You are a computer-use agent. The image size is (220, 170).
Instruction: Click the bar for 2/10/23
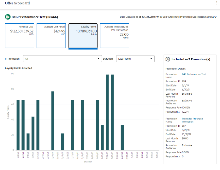[38, 125]
